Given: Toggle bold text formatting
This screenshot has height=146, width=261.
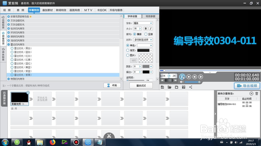Looking at the screenshot, I should [x=146, y=29].
